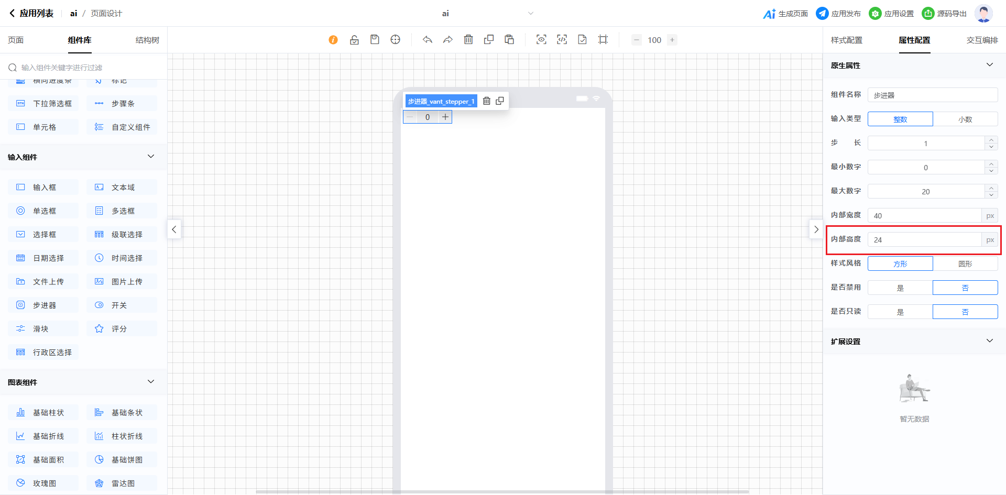1006x495 pixels.
Task: Click the toolbar trash delete icon
Action: pyautogui.click(x=468, y=40)
